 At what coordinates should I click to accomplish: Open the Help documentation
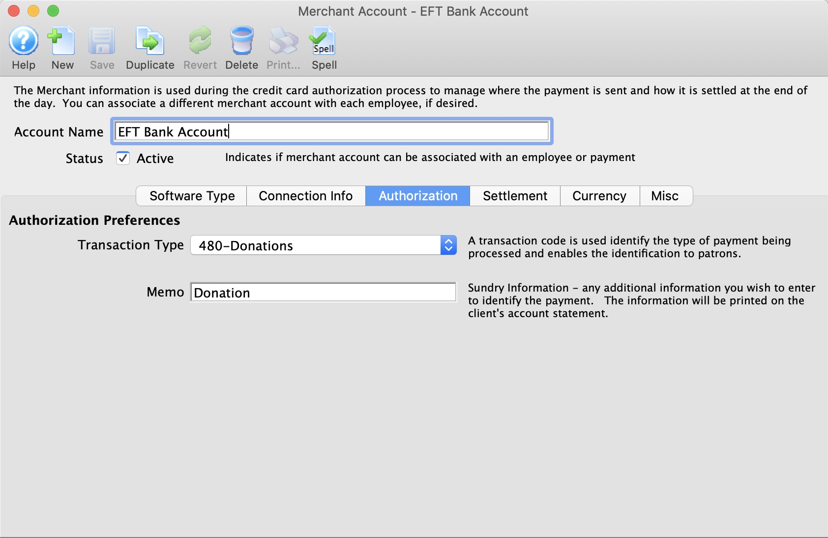(x=23, y=47)
